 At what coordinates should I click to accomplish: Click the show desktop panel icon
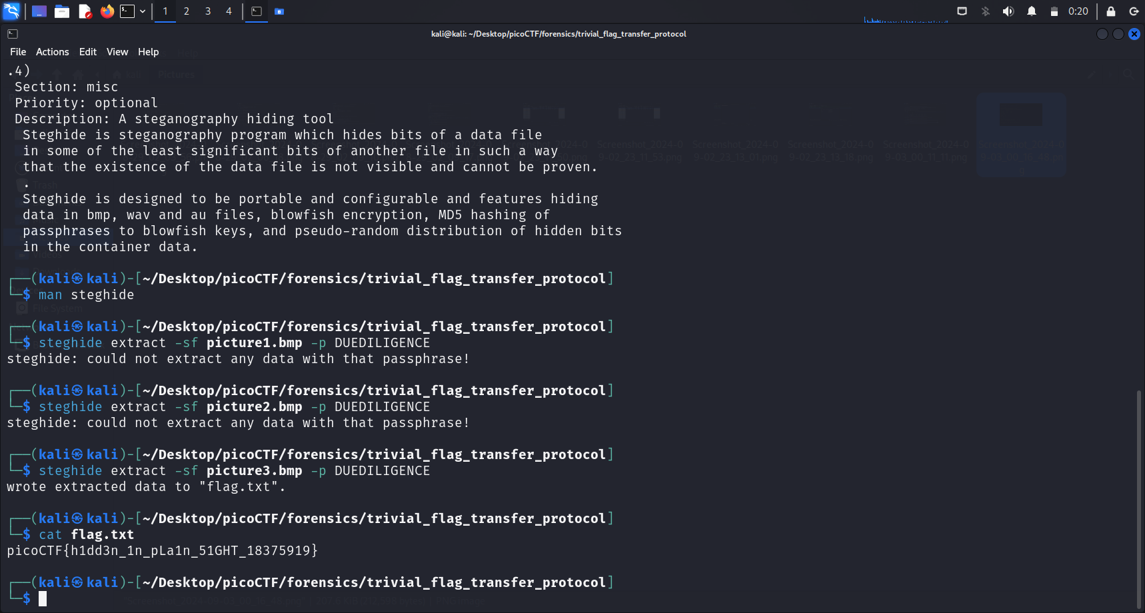pos(39,11)
